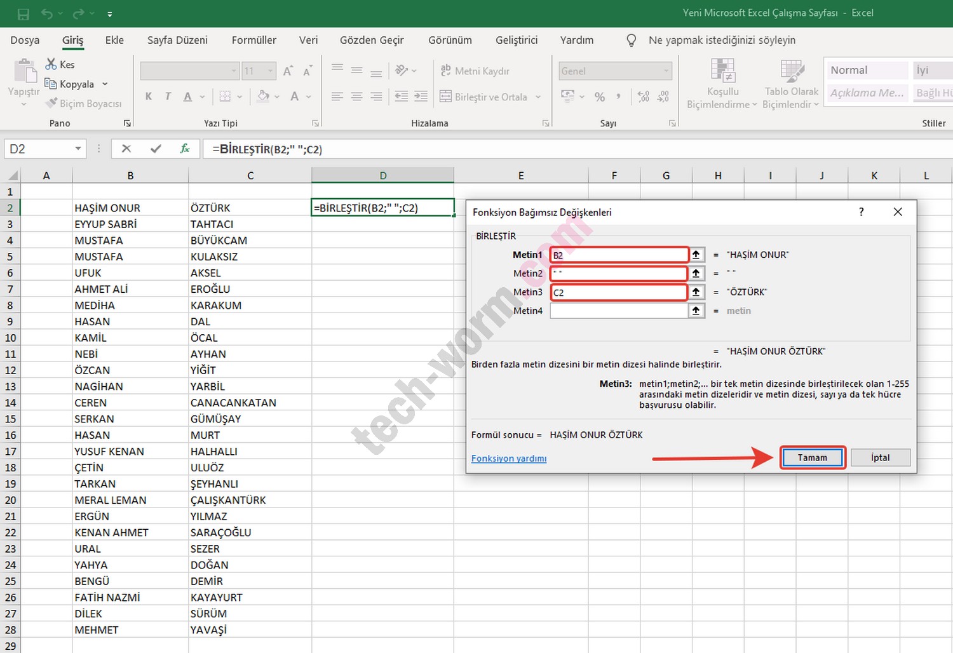The height and width of the screenshot is (653, 953).
Task: Open the Kopyala dropdown arrow
Action: [x=105, y=84]
